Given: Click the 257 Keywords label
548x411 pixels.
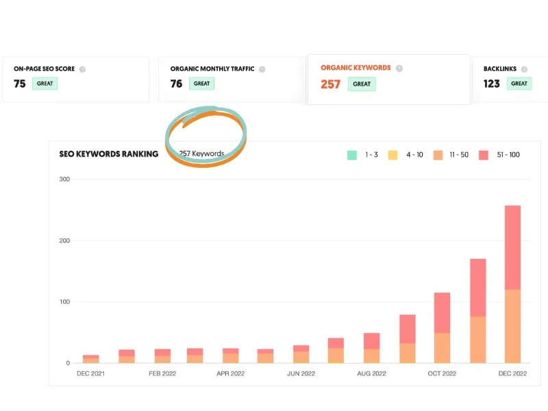Looking at the screenshot, I should point(201,153).
